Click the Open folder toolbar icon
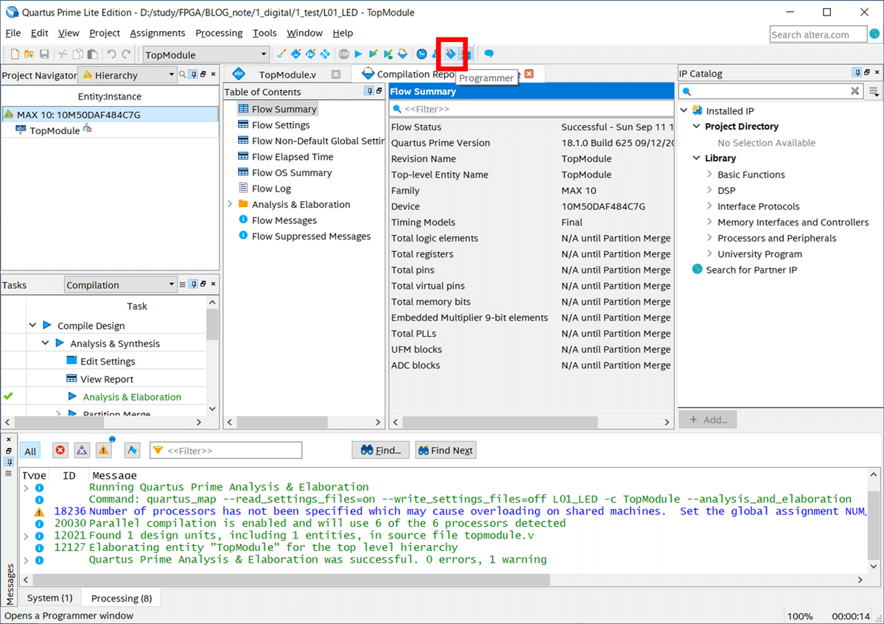 [x=29, y=54]
